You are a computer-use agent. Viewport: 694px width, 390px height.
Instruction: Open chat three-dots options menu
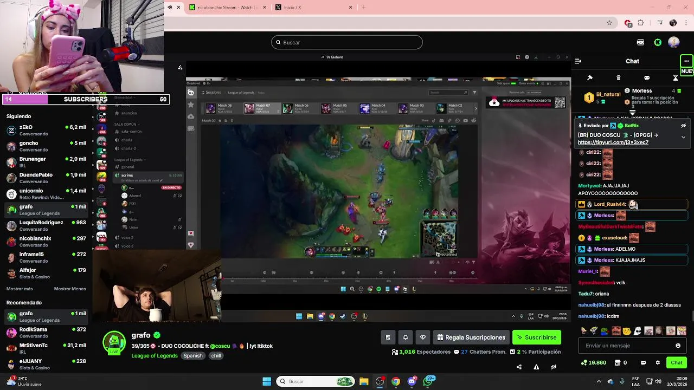tap(686, 61)
